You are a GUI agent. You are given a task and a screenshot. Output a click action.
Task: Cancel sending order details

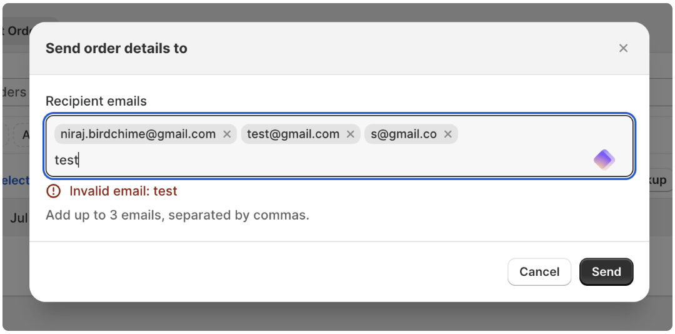point(539,272)
